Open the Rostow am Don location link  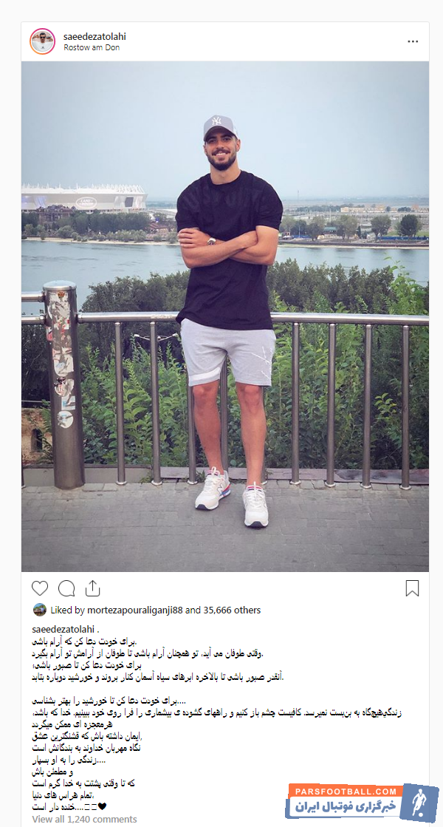(92, 47)
